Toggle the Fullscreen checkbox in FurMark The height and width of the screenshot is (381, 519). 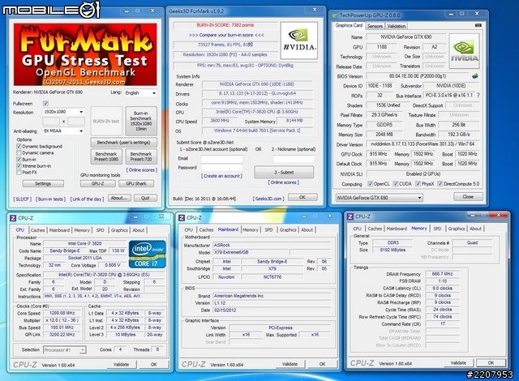(45, 104)
